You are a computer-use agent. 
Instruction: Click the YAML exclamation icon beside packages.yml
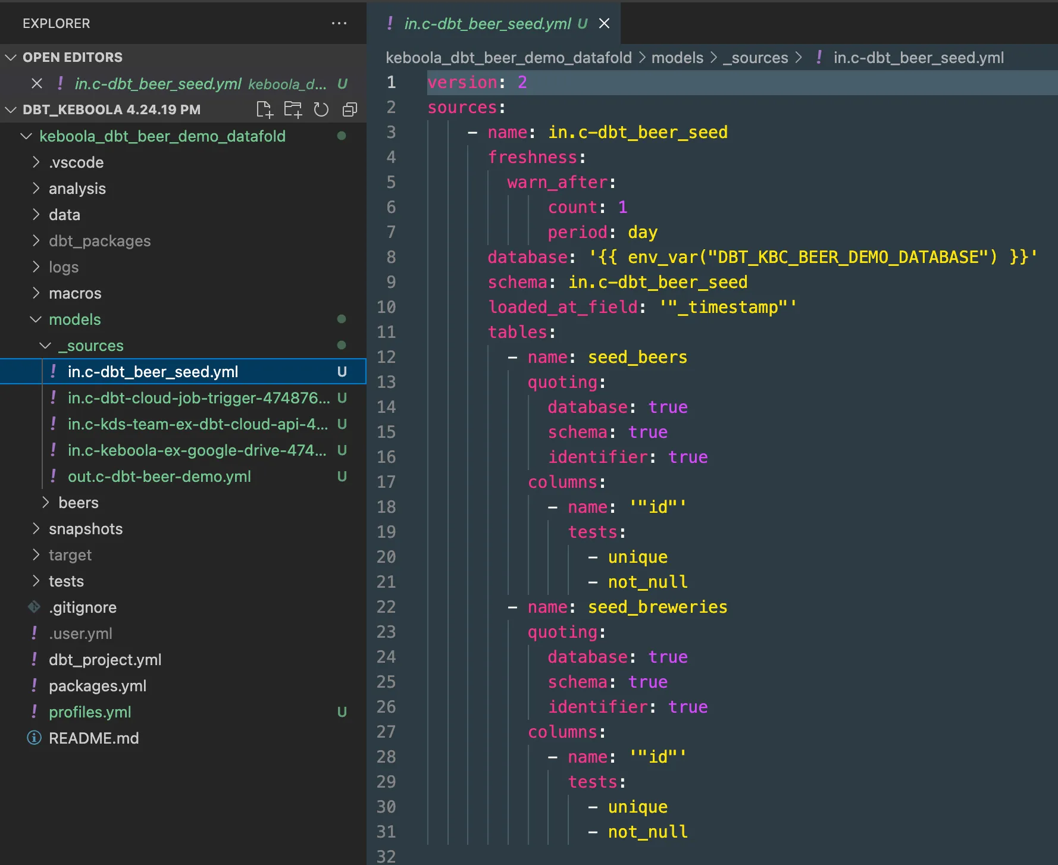pos(35,685)
